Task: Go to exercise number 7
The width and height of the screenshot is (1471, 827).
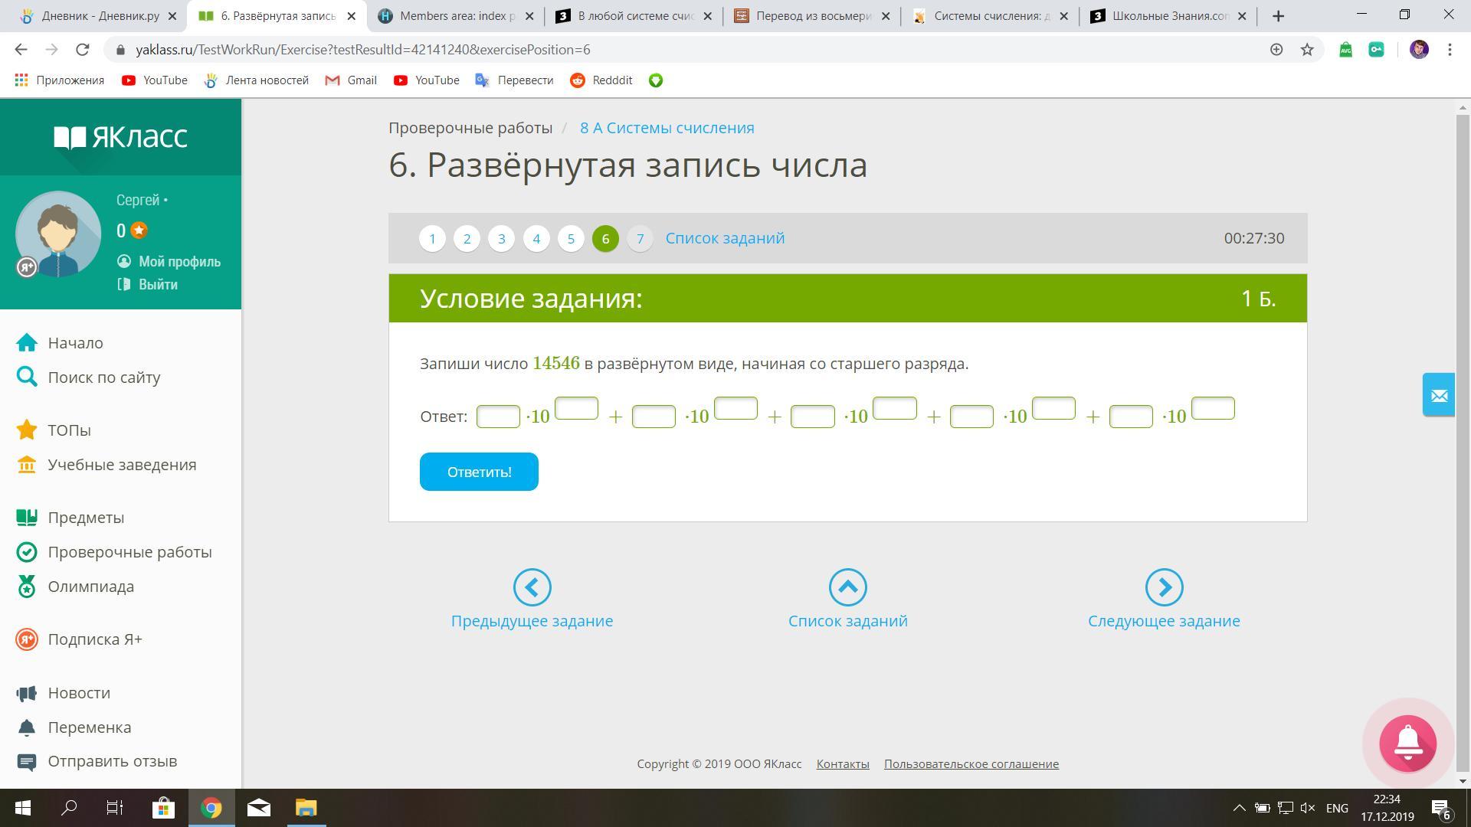Action: (640, 239)
